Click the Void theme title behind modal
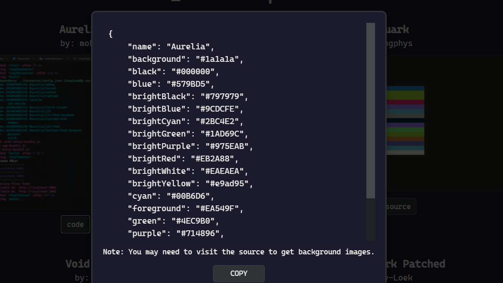 coord(78,264)
